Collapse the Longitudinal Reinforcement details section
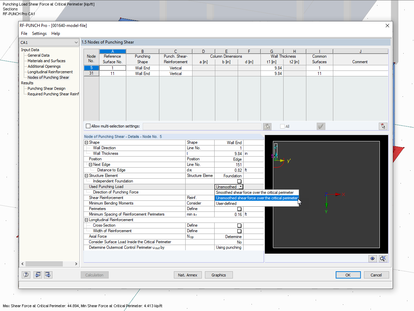 point(86,220)
